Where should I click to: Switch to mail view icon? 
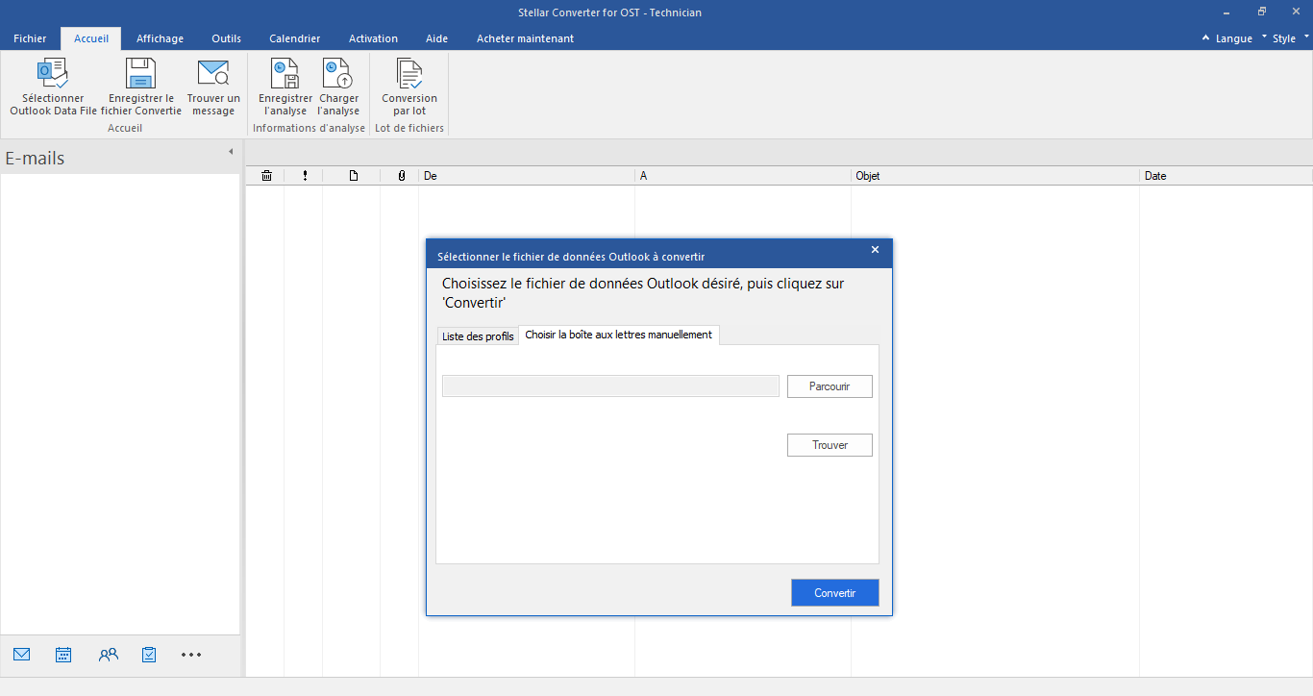[x=22, y=655]
